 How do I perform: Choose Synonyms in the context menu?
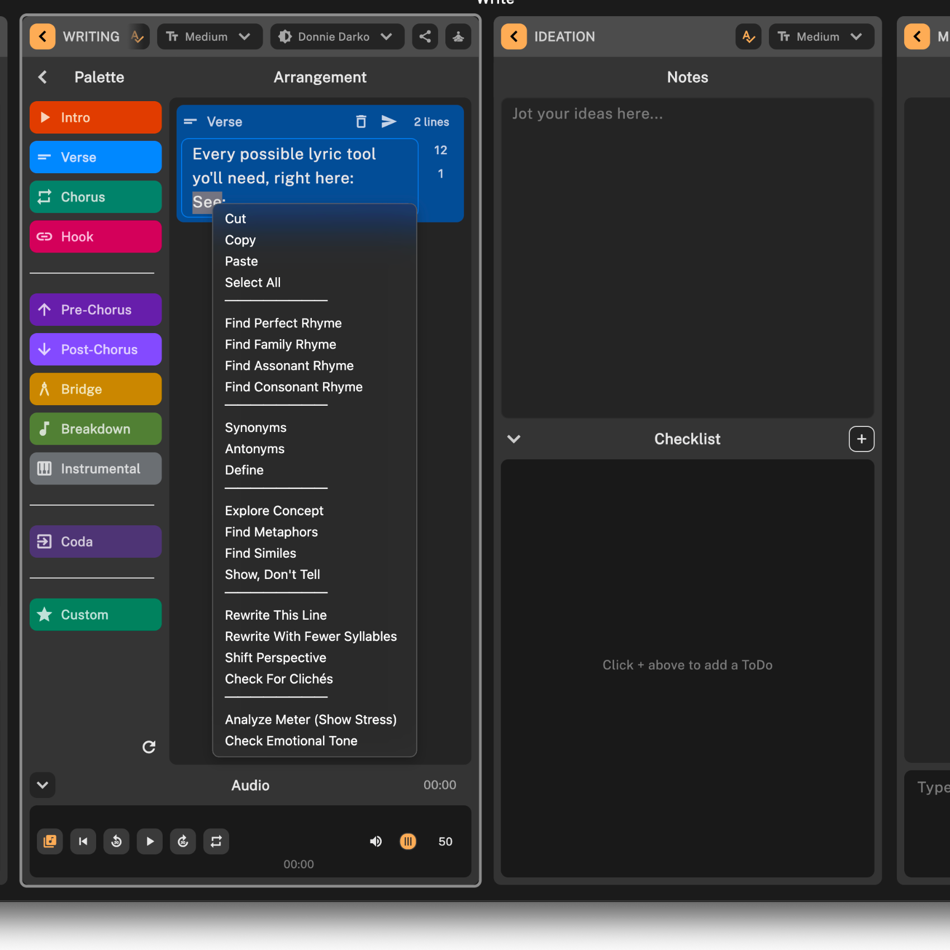click(x=255, y=428)
